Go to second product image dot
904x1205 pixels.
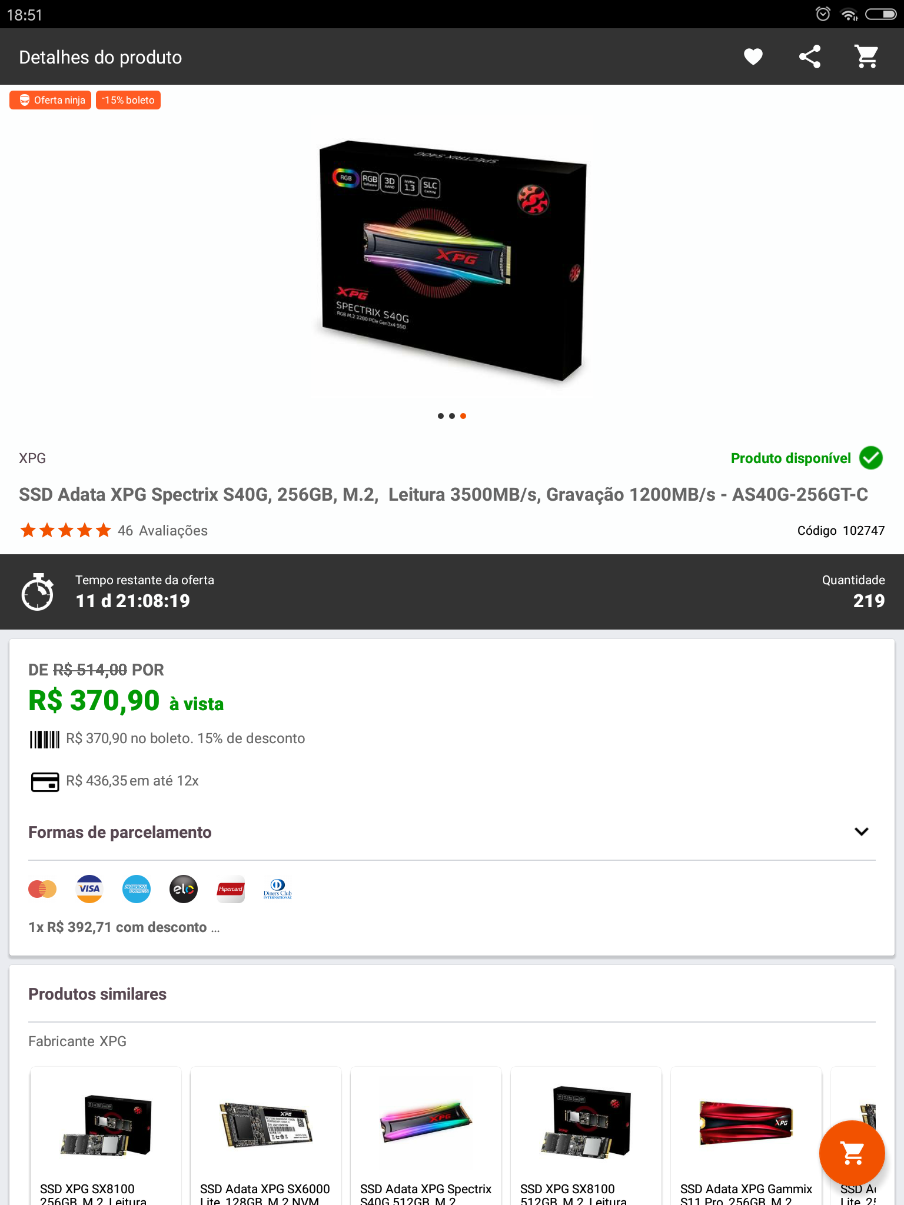[452, 416]
